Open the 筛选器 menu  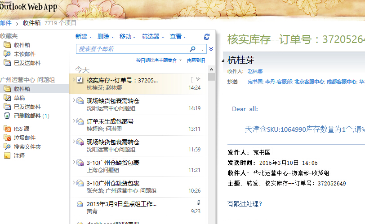point(153,36)
